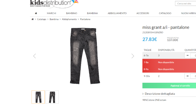Viewport: 196px width, 109px height.
Task: Focus the Cerca nel sito search field
Action: [186, 4]
